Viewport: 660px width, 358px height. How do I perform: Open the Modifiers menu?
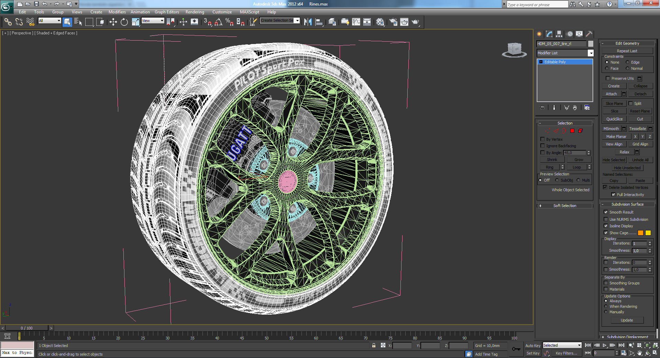(117, 12)
